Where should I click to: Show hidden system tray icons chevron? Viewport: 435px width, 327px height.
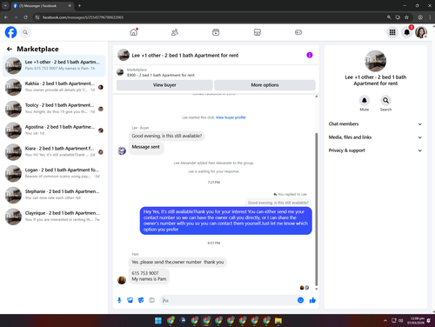[x=385, y=321]
